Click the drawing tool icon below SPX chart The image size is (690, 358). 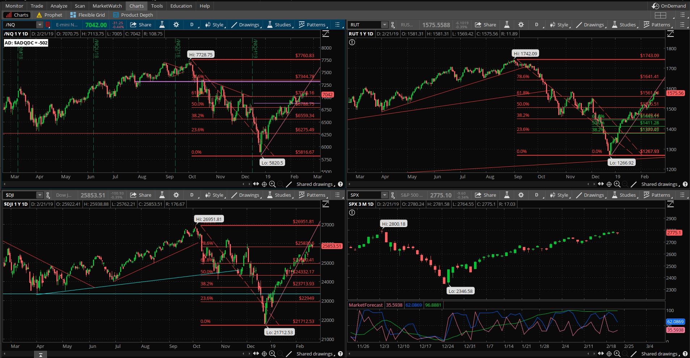pos(634,354)
